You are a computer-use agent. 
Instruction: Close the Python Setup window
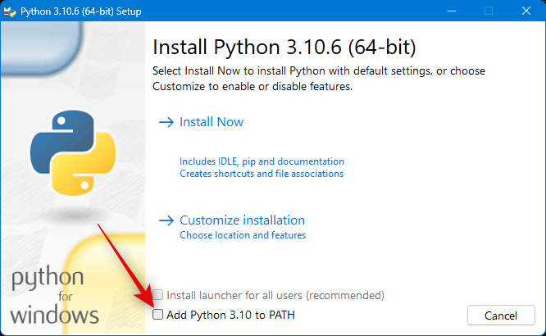click(526, 11)
